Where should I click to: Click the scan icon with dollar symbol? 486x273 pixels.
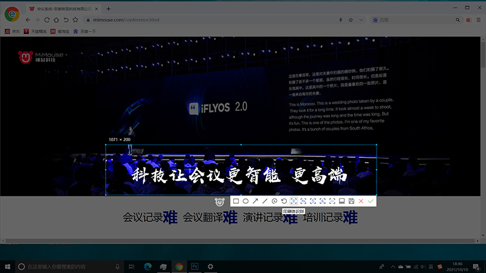[x=313, y=201]
